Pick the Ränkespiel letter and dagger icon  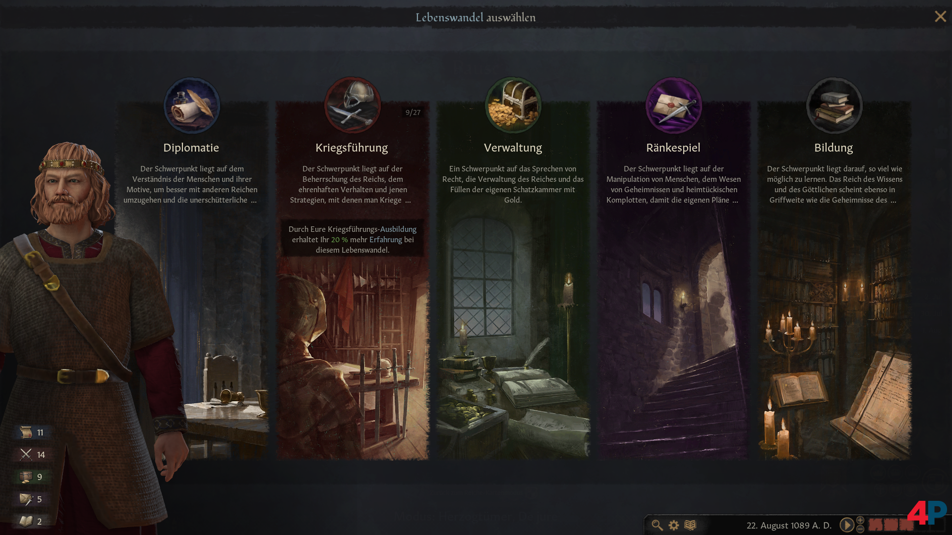674,105
